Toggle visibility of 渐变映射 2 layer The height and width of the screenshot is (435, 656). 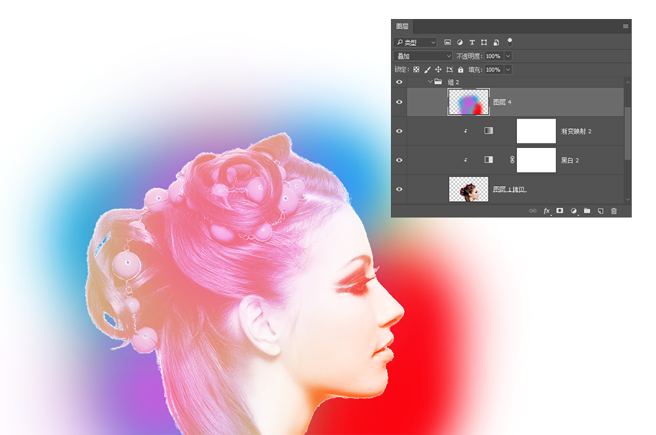[x=399, y=131]
